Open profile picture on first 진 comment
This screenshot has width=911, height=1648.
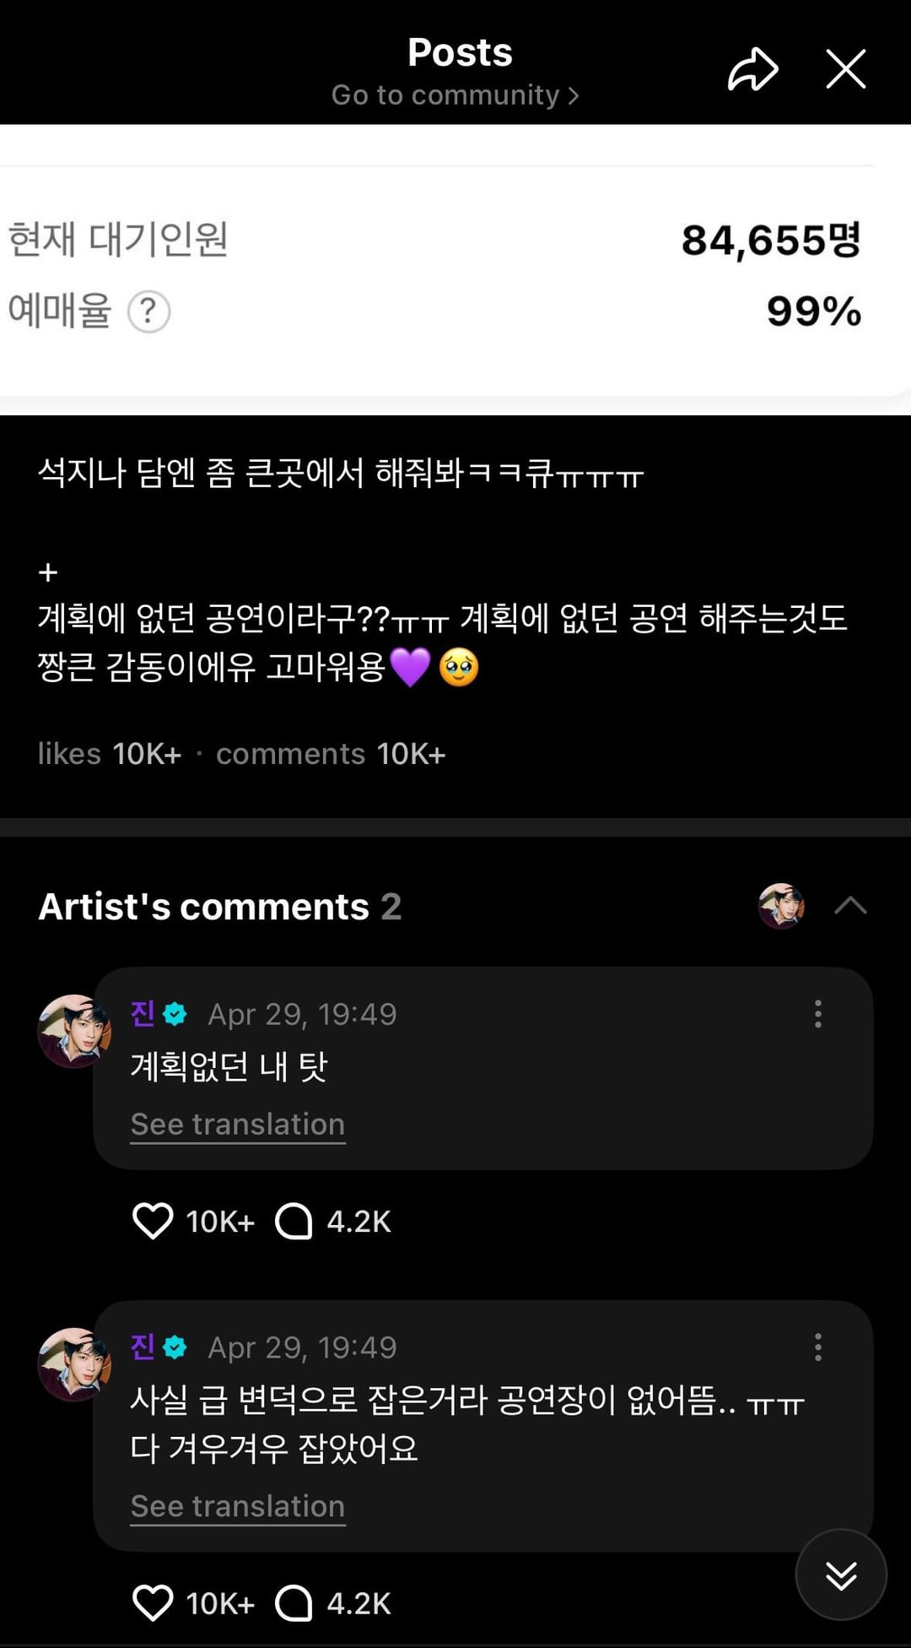point(73,1031)
